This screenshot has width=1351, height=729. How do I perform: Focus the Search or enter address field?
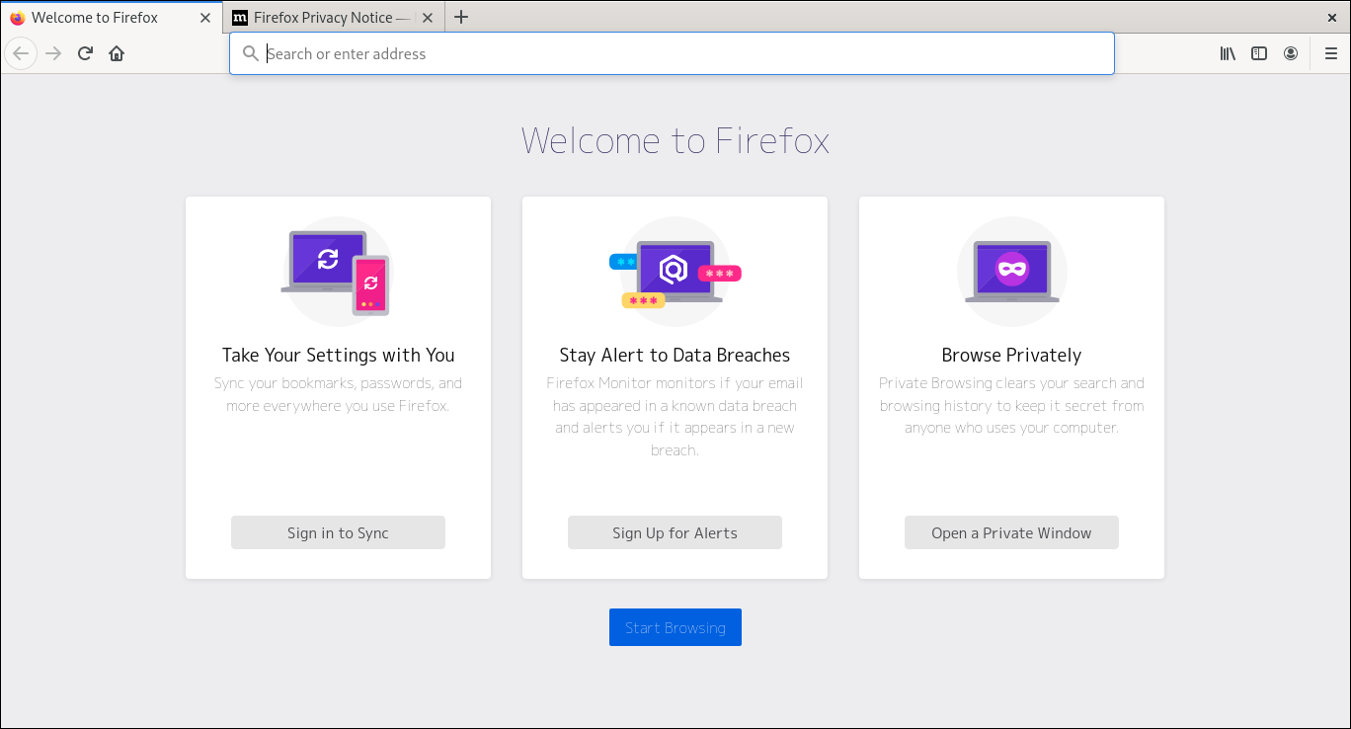tap(672, 53)
